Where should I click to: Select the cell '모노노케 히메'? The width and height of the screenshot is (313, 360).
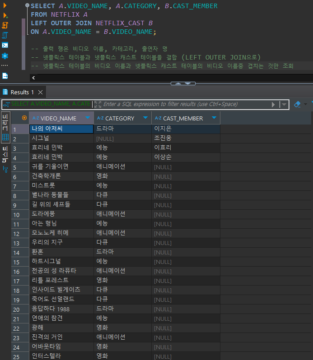coord(61,233)
